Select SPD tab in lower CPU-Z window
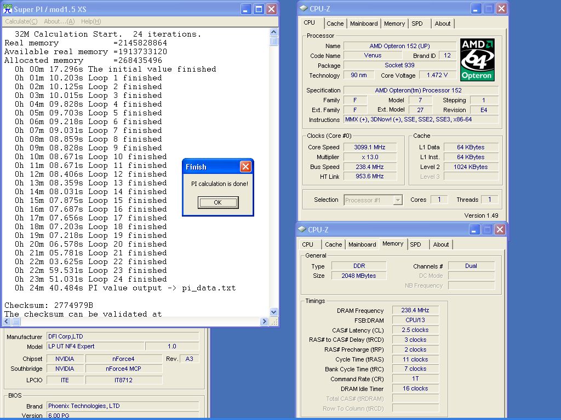The image size is (561, 420). click(x=415, y=244)
